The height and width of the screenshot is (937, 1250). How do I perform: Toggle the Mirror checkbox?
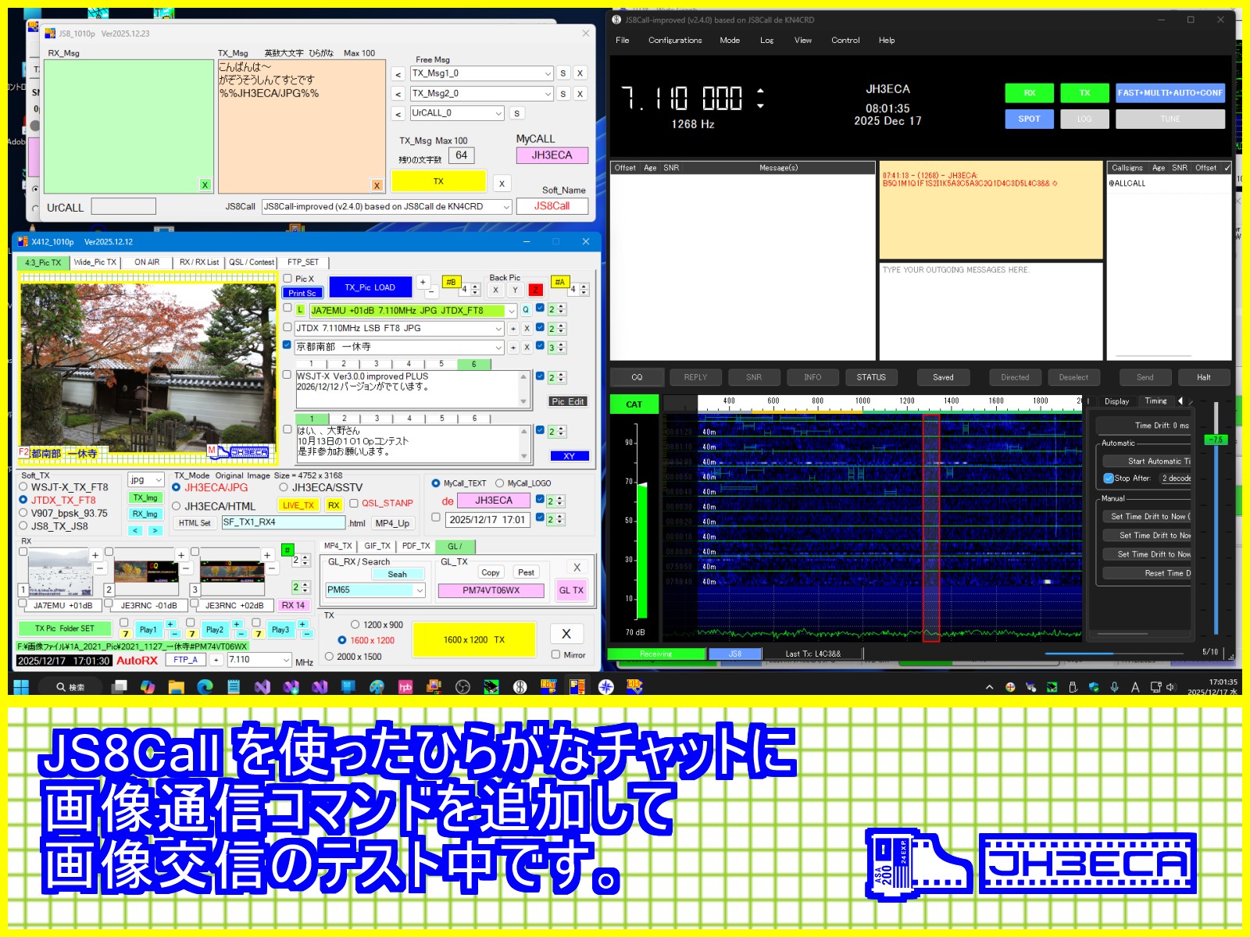pyautogui.click(x=556, y=655)
